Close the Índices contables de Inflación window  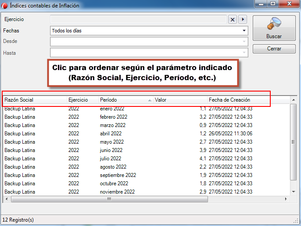(289, 4)
